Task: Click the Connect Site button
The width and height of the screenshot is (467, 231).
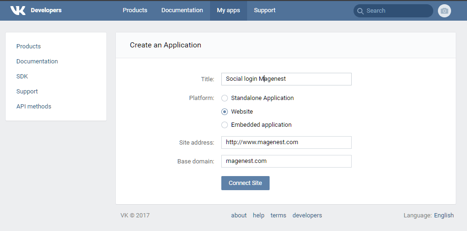Action: [x=245, y=183]
